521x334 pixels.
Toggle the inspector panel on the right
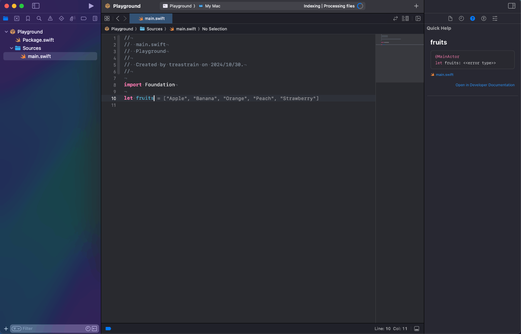512,6
